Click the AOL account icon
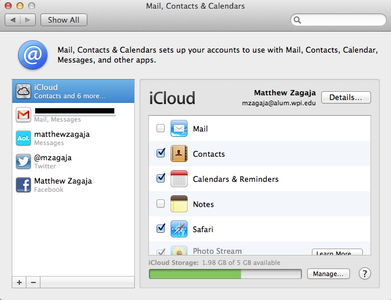 click(23, 138)
